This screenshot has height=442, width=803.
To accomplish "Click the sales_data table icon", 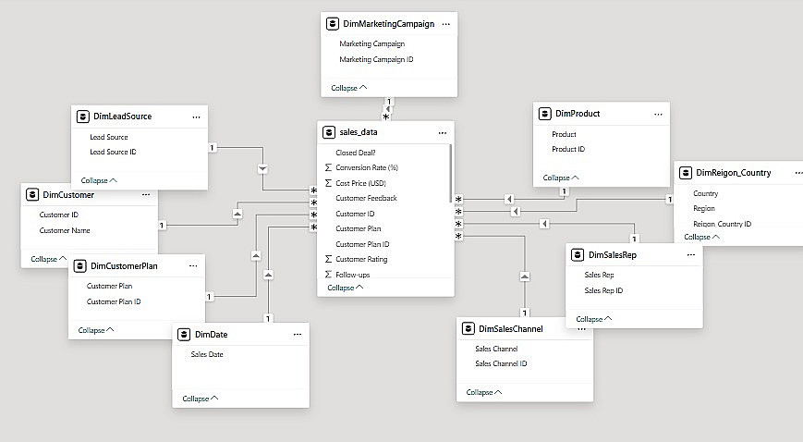I will [328, 132].
